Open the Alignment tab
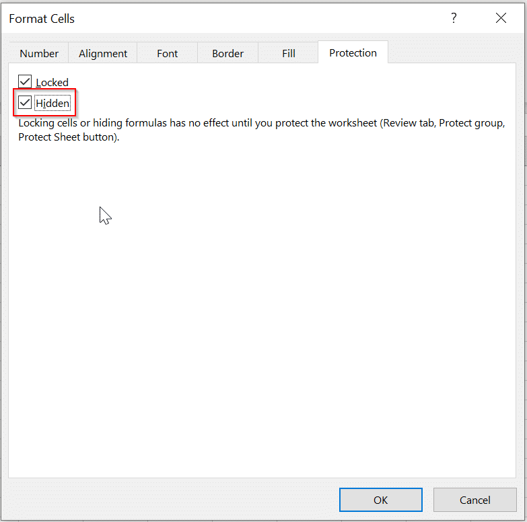Image resolution: width=527 pixels, height=522 pixels. coord(103,53)
